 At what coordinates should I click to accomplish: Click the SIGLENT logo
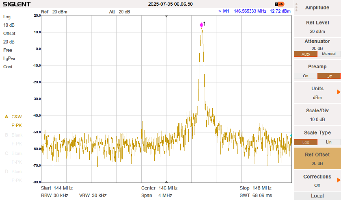(17, 4)
